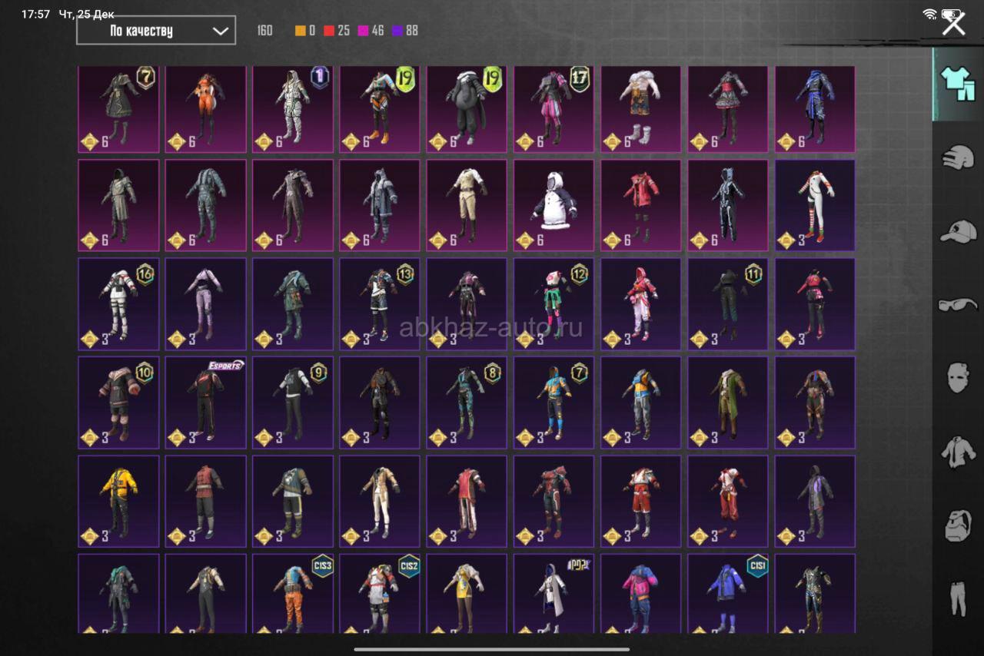
Task: Click the purple rarity swatch showing 88
Action: pos(397,31)
